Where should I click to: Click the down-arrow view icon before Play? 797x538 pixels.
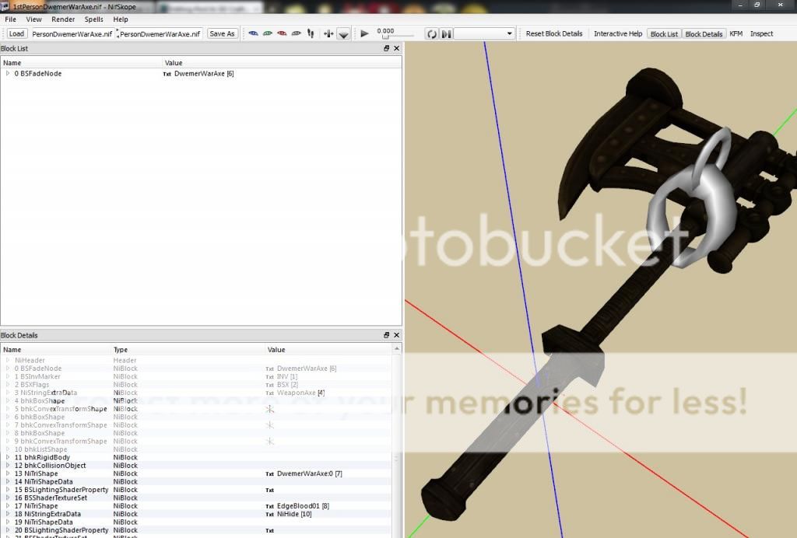coord(343,34)
